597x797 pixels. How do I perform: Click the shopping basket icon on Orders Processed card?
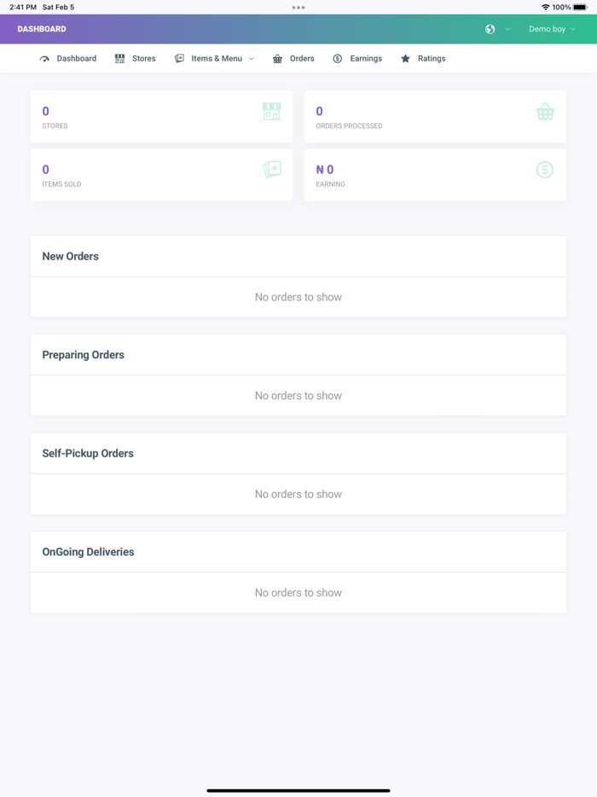coord(545,112)
